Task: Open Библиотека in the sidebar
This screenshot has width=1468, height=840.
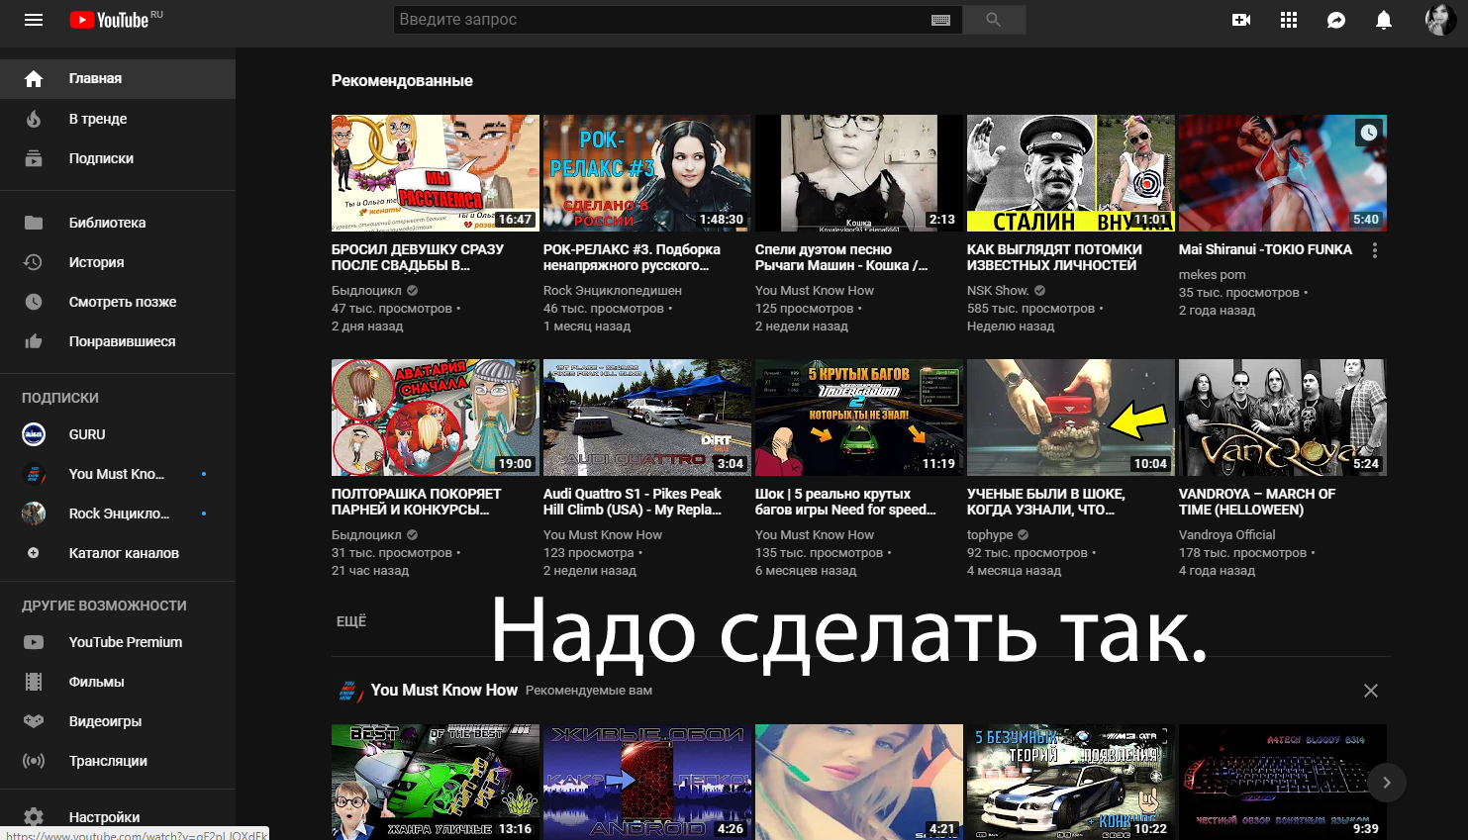Action: [x=118, y=223]
